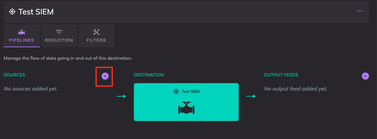Click the arrow between Sources and Destination
377x139 pixels.
point(121,96)
